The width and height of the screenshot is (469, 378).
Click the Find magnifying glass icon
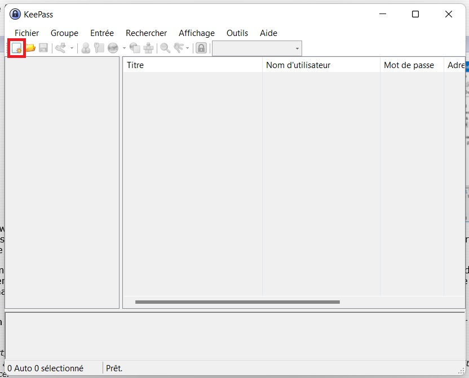(165, 48)
